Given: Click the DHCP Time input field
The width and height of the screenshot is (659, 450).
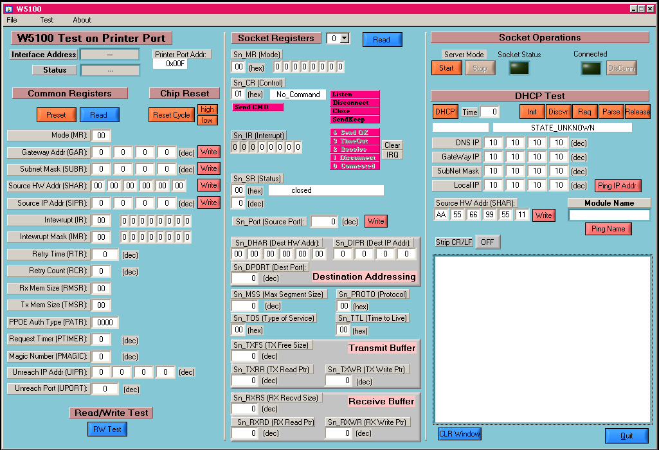Looking at the screenshot, I should coord(490,112).
